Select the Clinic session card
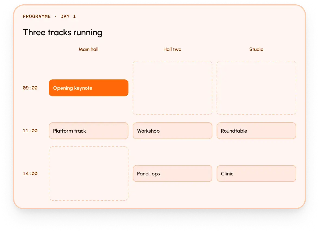 [x=256, y=174]
